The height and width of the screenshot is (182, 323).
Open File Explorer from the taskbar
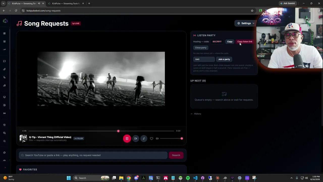click(121, 178)
